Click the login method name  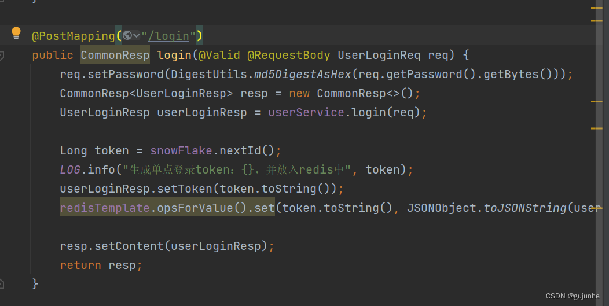point(174,55)
